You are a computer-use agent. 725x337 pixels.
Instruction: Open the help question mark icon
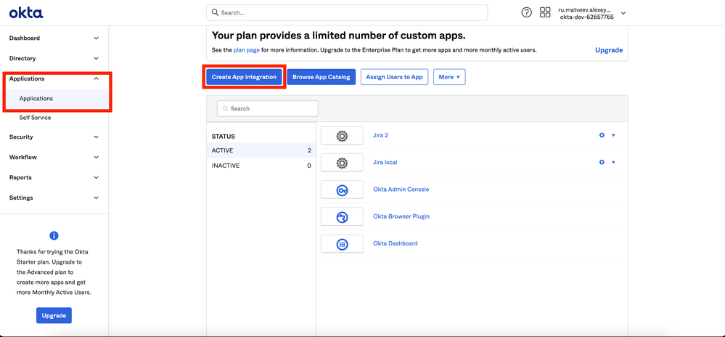tap(527, 12)
